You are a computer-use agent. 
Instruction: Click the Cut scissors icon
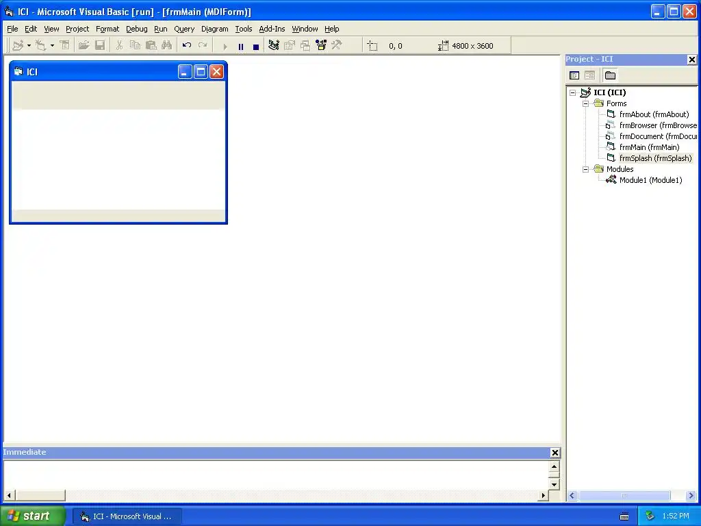tap(119, 46)
